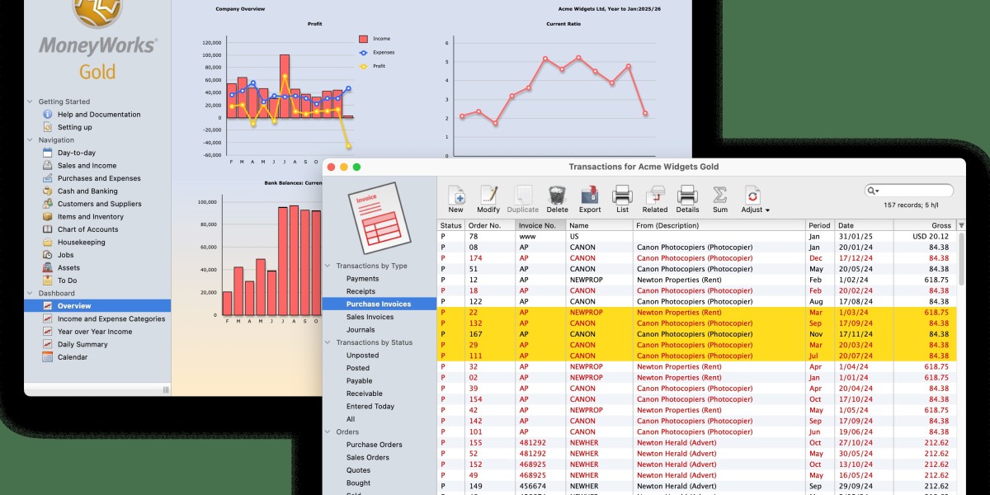Click the Modify toolbar icon
Screen dimensions: 990x495
tap(488, 199)
